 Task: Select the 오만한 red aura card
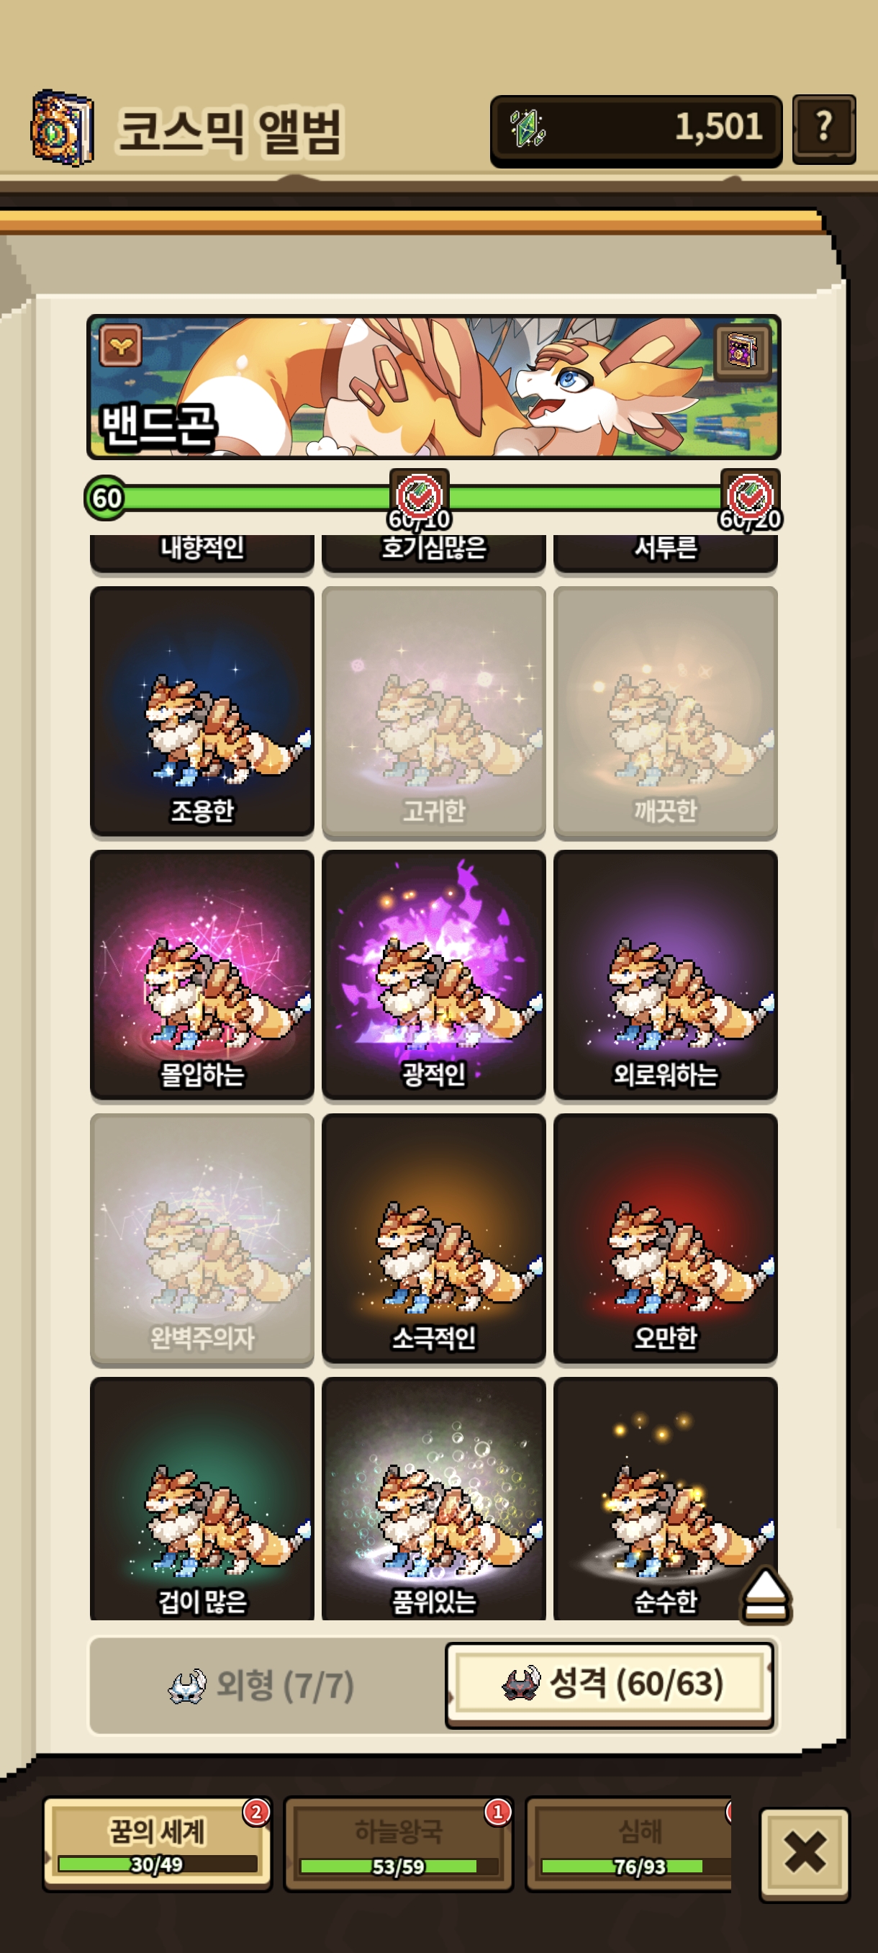(666, 1239)
